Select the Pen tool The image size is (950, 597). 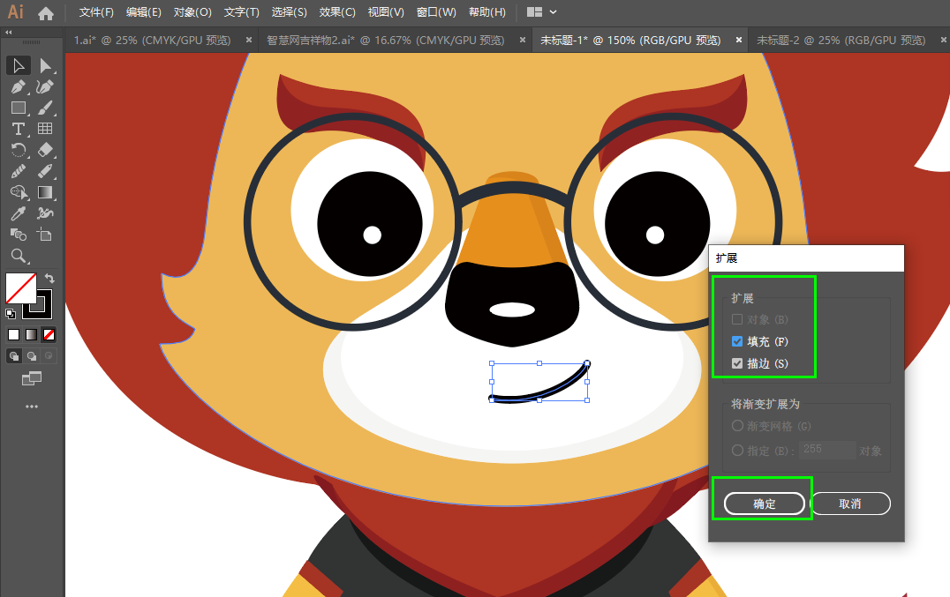[19, 87]
